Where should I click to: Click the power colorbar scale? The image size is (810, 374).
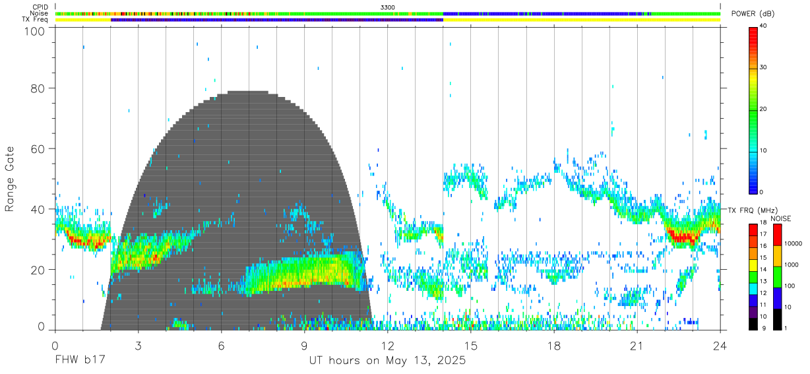753,109
